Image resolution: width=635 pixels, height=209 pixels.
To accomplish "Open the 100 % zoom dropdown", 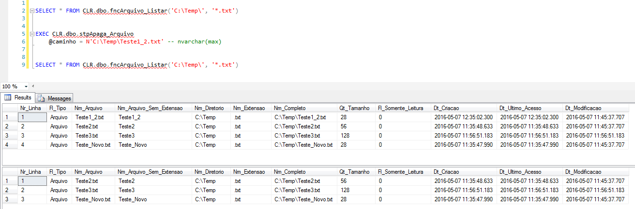I will click(26, 86).
